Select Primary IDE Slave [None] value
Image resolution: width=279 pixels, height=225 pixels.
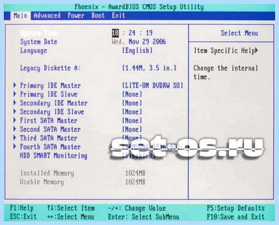132,94
